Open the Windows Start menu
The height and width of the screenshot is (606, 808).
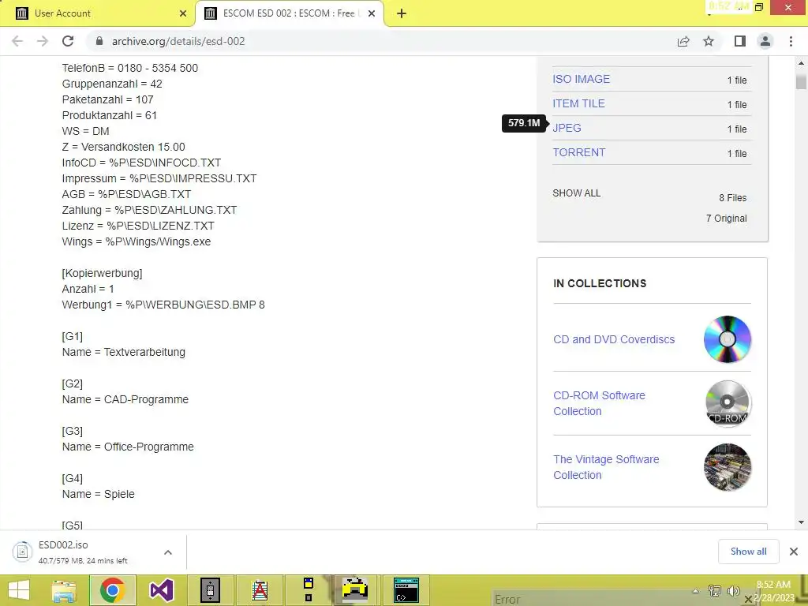[x=19, y=590]
